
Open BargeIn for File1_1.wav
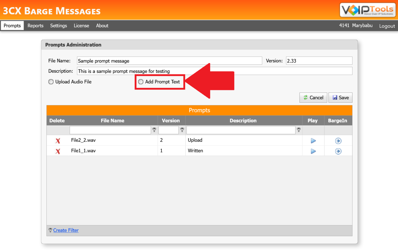(338, 151)
